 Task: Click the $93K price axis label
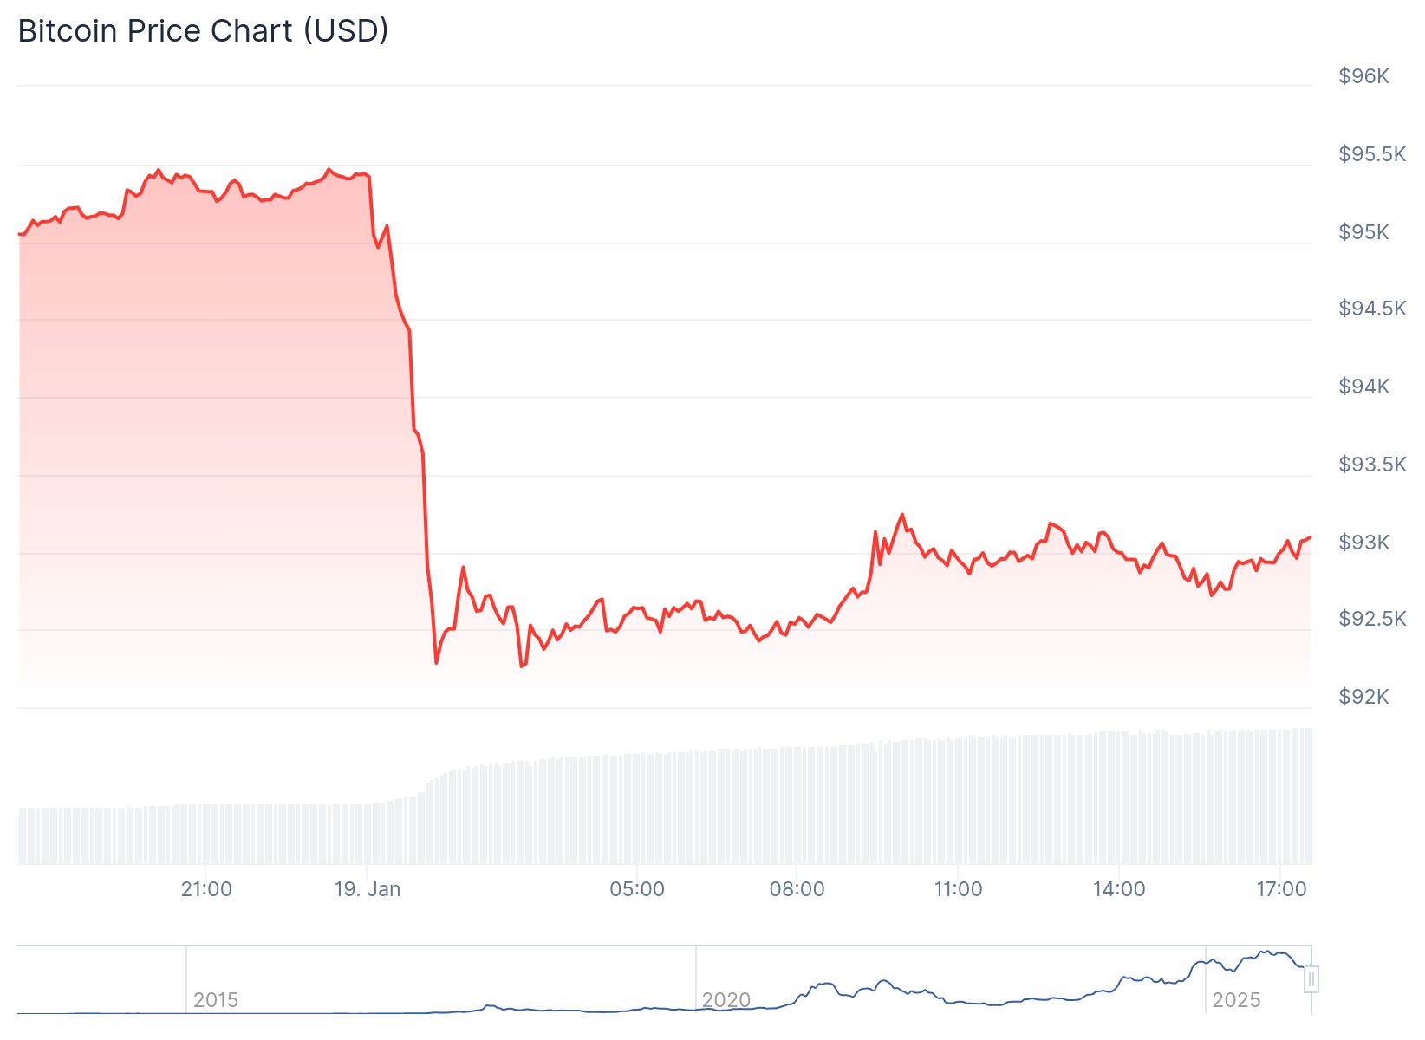(x=1363, y=543)
